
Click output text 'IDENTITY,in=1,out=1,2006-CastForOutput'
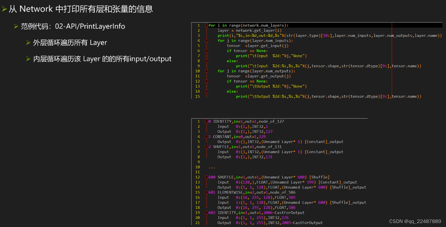point(261,213)
